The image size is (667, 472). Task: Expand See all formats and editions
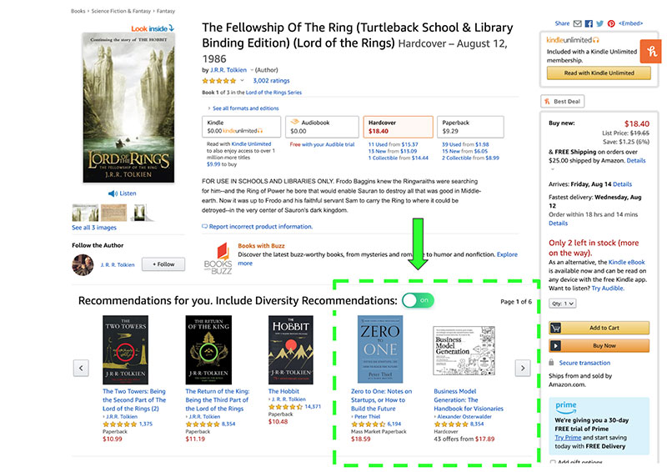click(245, 108)
